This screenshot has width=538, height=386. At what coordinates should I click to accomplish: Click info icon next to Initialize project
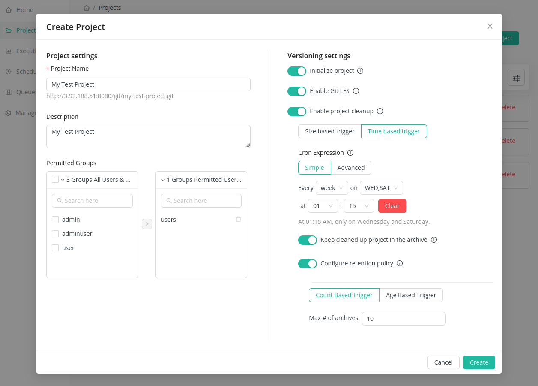tap(360, 71)
